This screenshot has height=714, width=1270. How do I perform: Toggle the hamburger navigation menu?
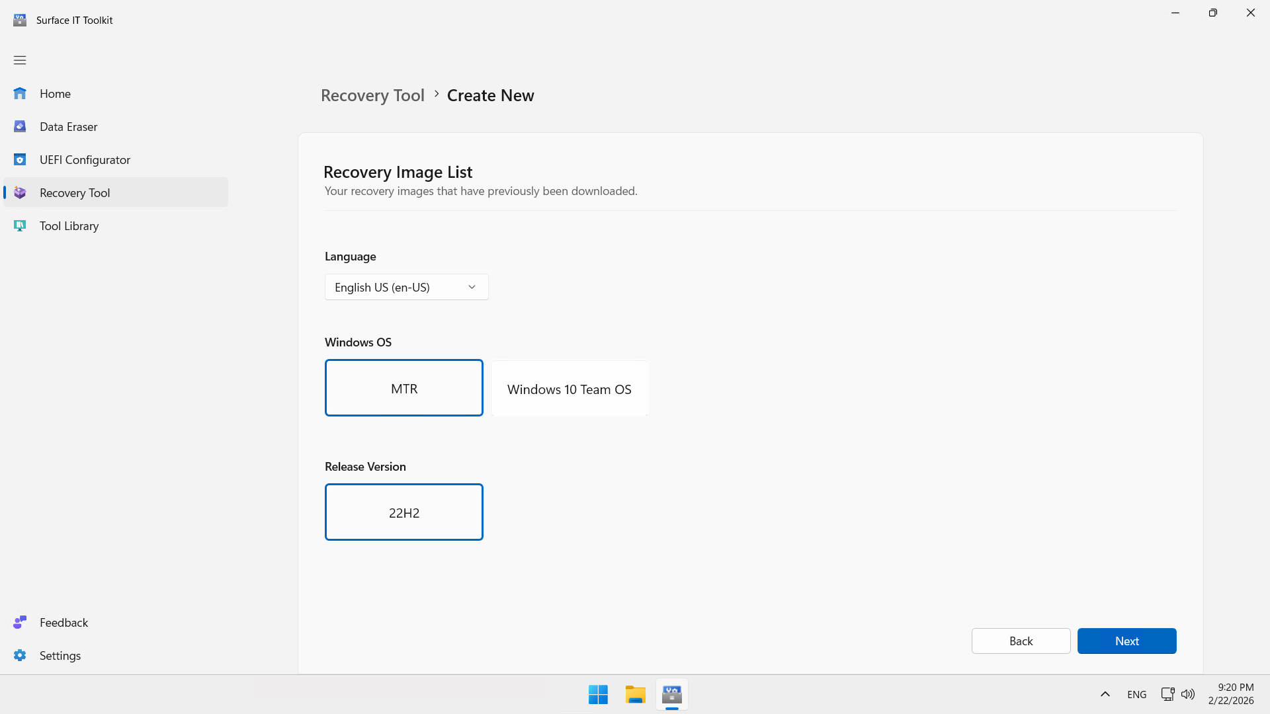pyautogui.click(x=20, y=60)
